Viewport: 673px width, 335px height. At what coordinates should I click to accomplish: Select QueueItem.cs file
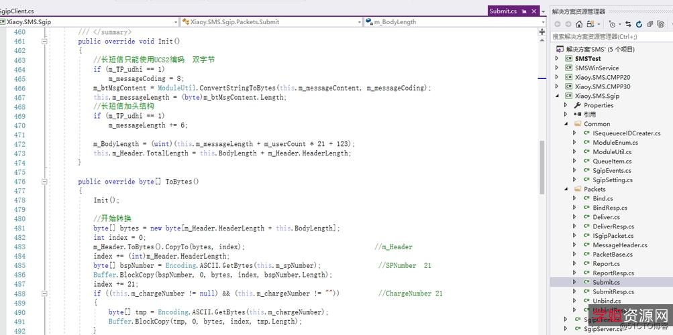612,161
